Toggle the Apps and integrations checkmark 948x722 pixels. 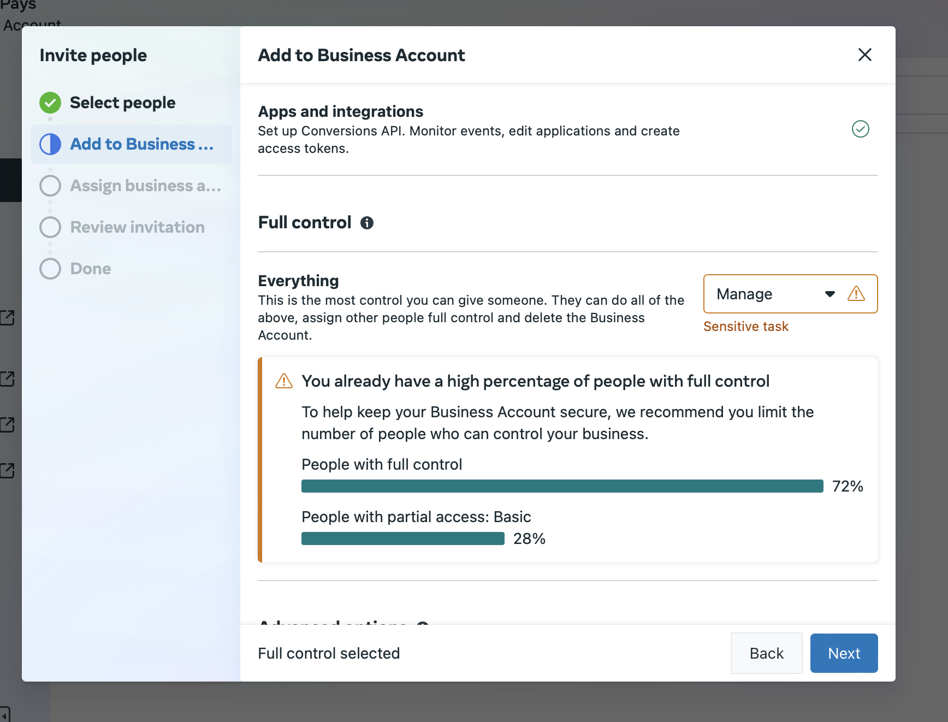coord(860,129)
